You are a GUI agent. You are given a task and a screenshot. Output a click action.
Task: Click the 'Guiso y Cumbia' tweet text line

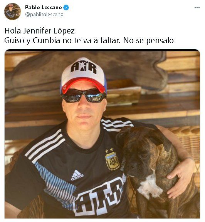tap(89, 40)
